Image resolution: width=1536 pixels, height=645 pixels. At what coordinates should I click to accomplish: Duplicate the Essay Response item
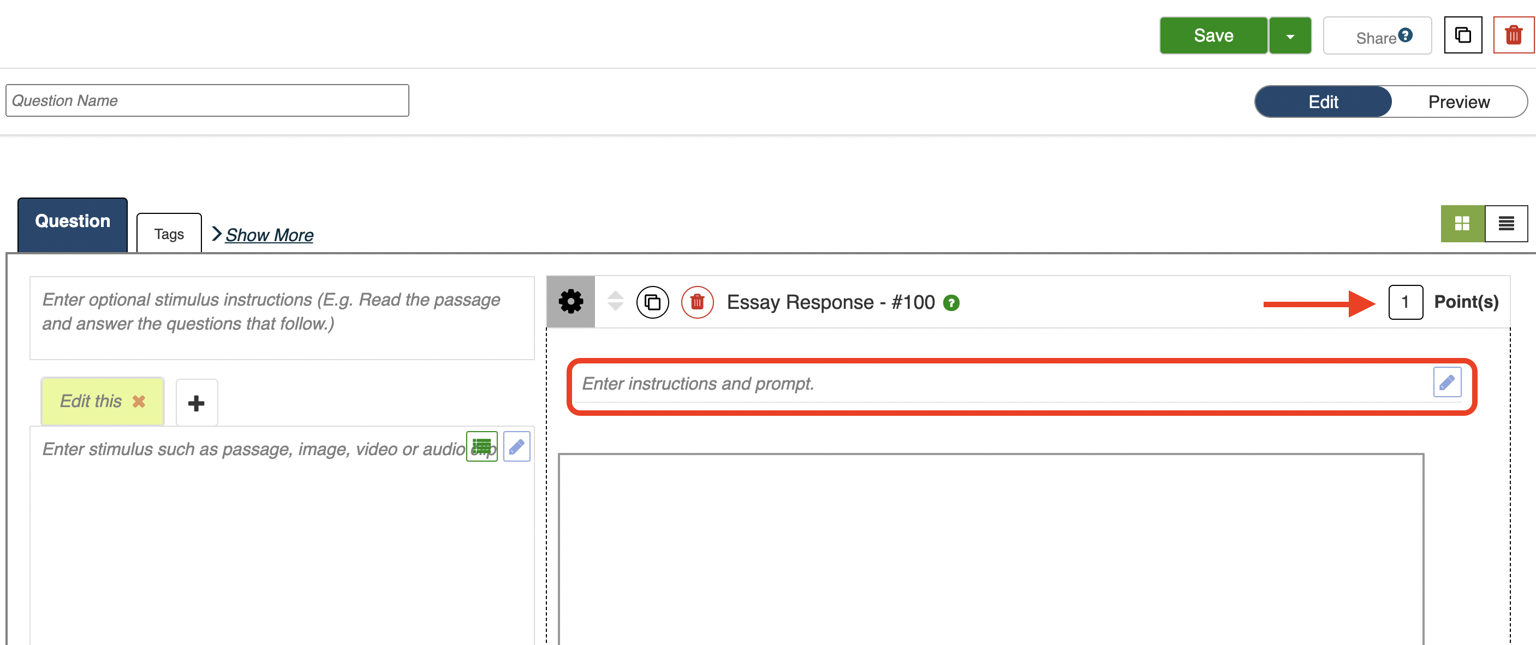coord(652,302)
